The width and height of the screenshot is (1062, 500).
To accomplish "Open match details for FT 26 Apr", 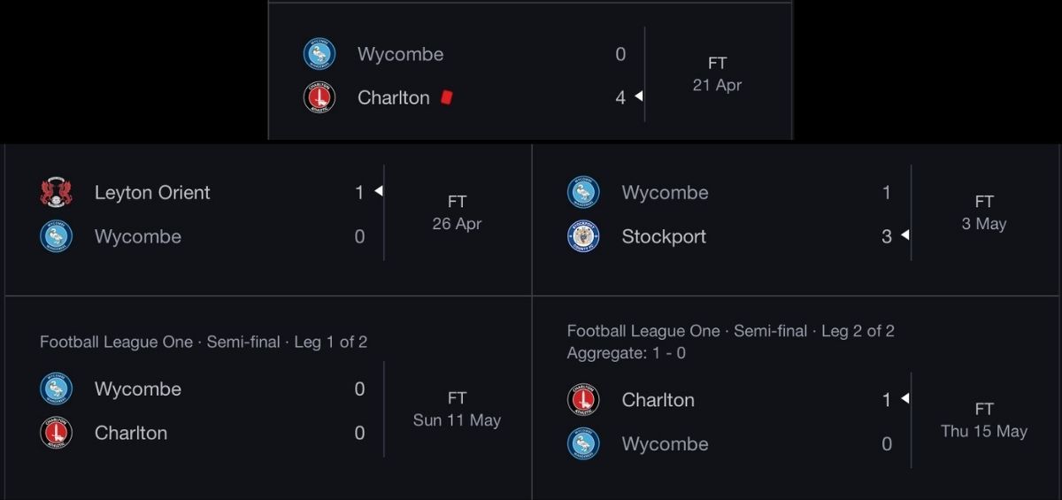I will click(457, 212).
